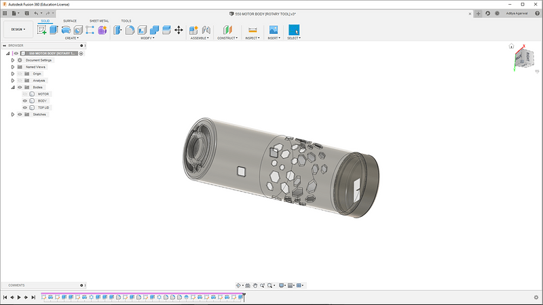The image size is (543, 305).
Task: Select the New Component tool
Action: [x=193, y=30]
